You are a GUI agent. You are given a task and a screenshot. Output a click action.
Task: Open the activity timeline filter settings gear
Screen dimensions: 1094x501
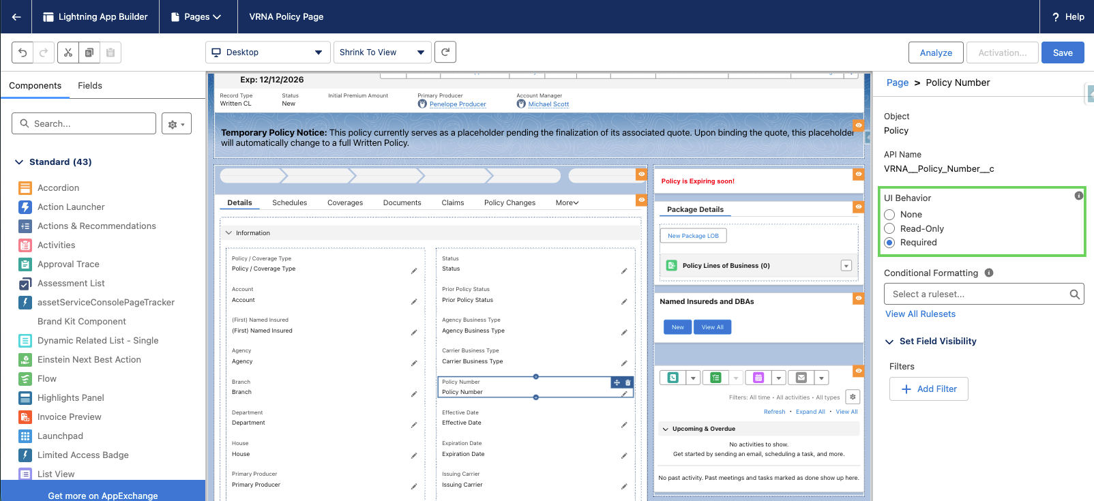pos(853,397)
